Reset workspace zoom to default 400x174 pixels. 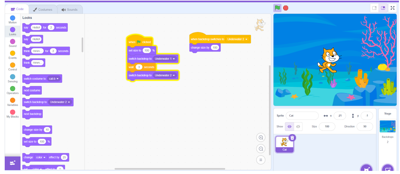(x=261, y=160)
